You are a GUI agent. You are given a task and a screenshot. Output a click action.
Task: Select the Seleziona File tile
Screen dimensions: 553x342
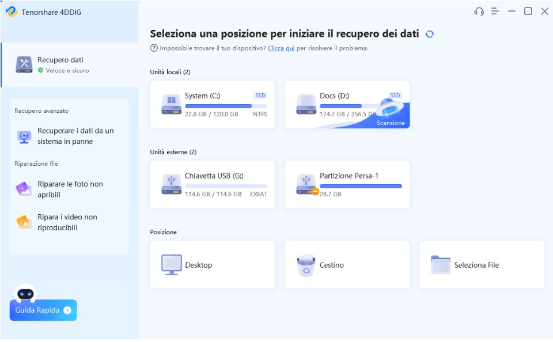point(482,264)
